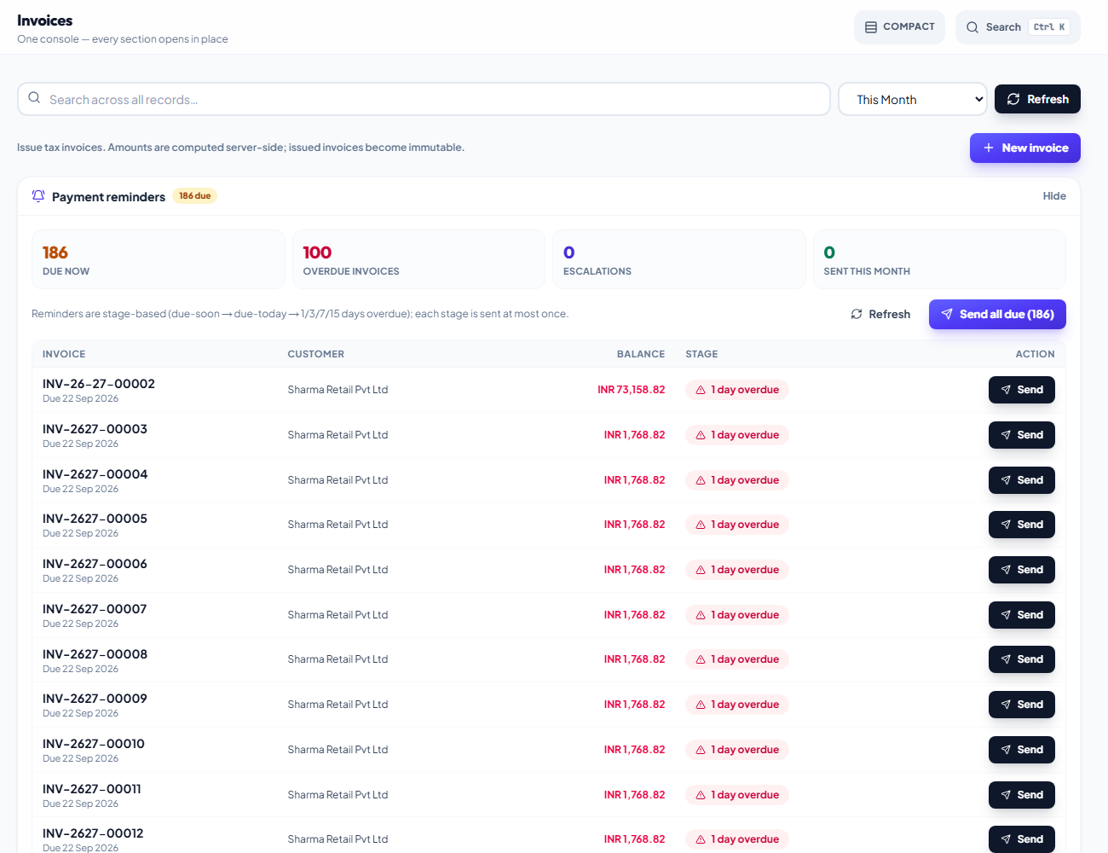The image size is (1108, 853).
Task: Send reminder for INV-2627-00007
Action: pos(1022,615)
